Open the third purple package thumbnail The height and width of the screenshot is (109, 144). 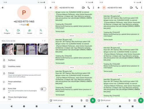pyautogui.click(x=31, y=49)
